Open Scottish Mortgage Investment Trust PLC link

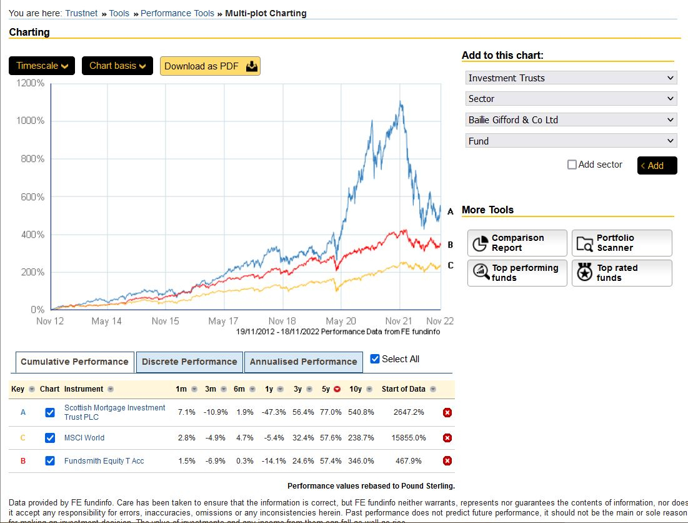tap(114, 412)
